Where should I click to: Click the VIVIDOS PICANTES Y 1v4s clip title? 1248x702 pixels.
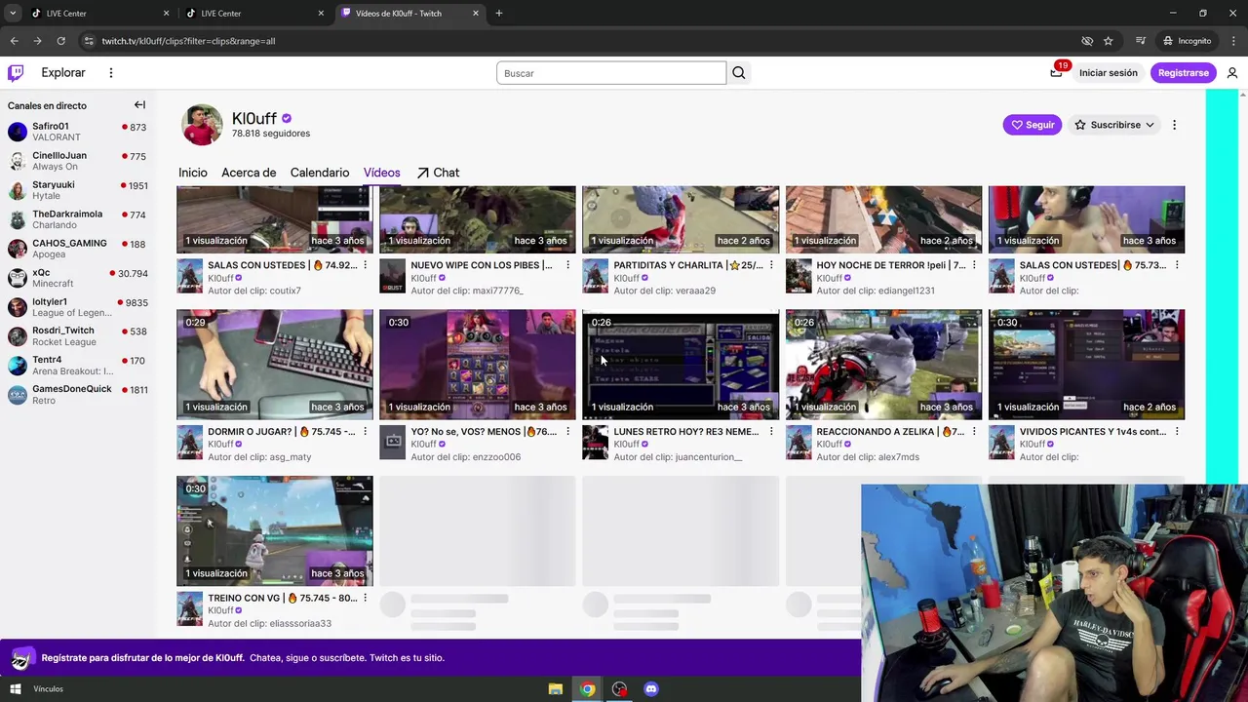point(1092,432)
